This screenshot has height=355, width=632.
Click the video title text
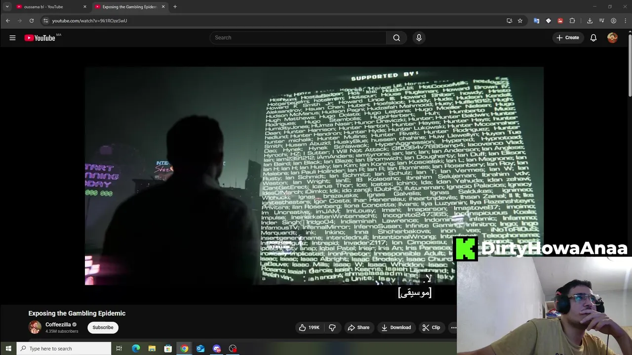point(77,313)
